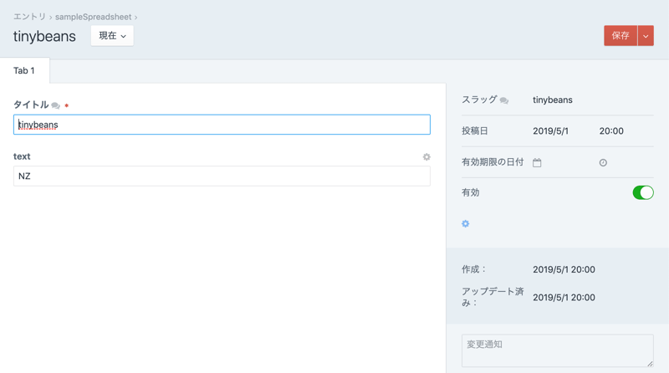Expand the save options arrow menu
This screenshot has height=373, width=669.
(646, 36)
